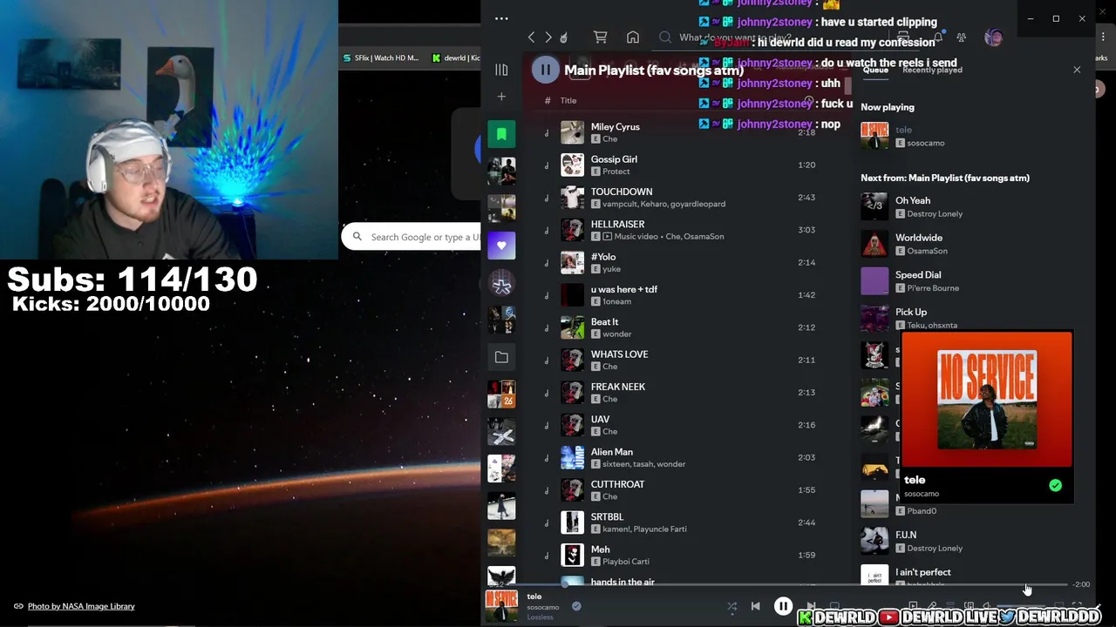
Task: Expand the folder item in library sidebar
Action: pos(501,357)
